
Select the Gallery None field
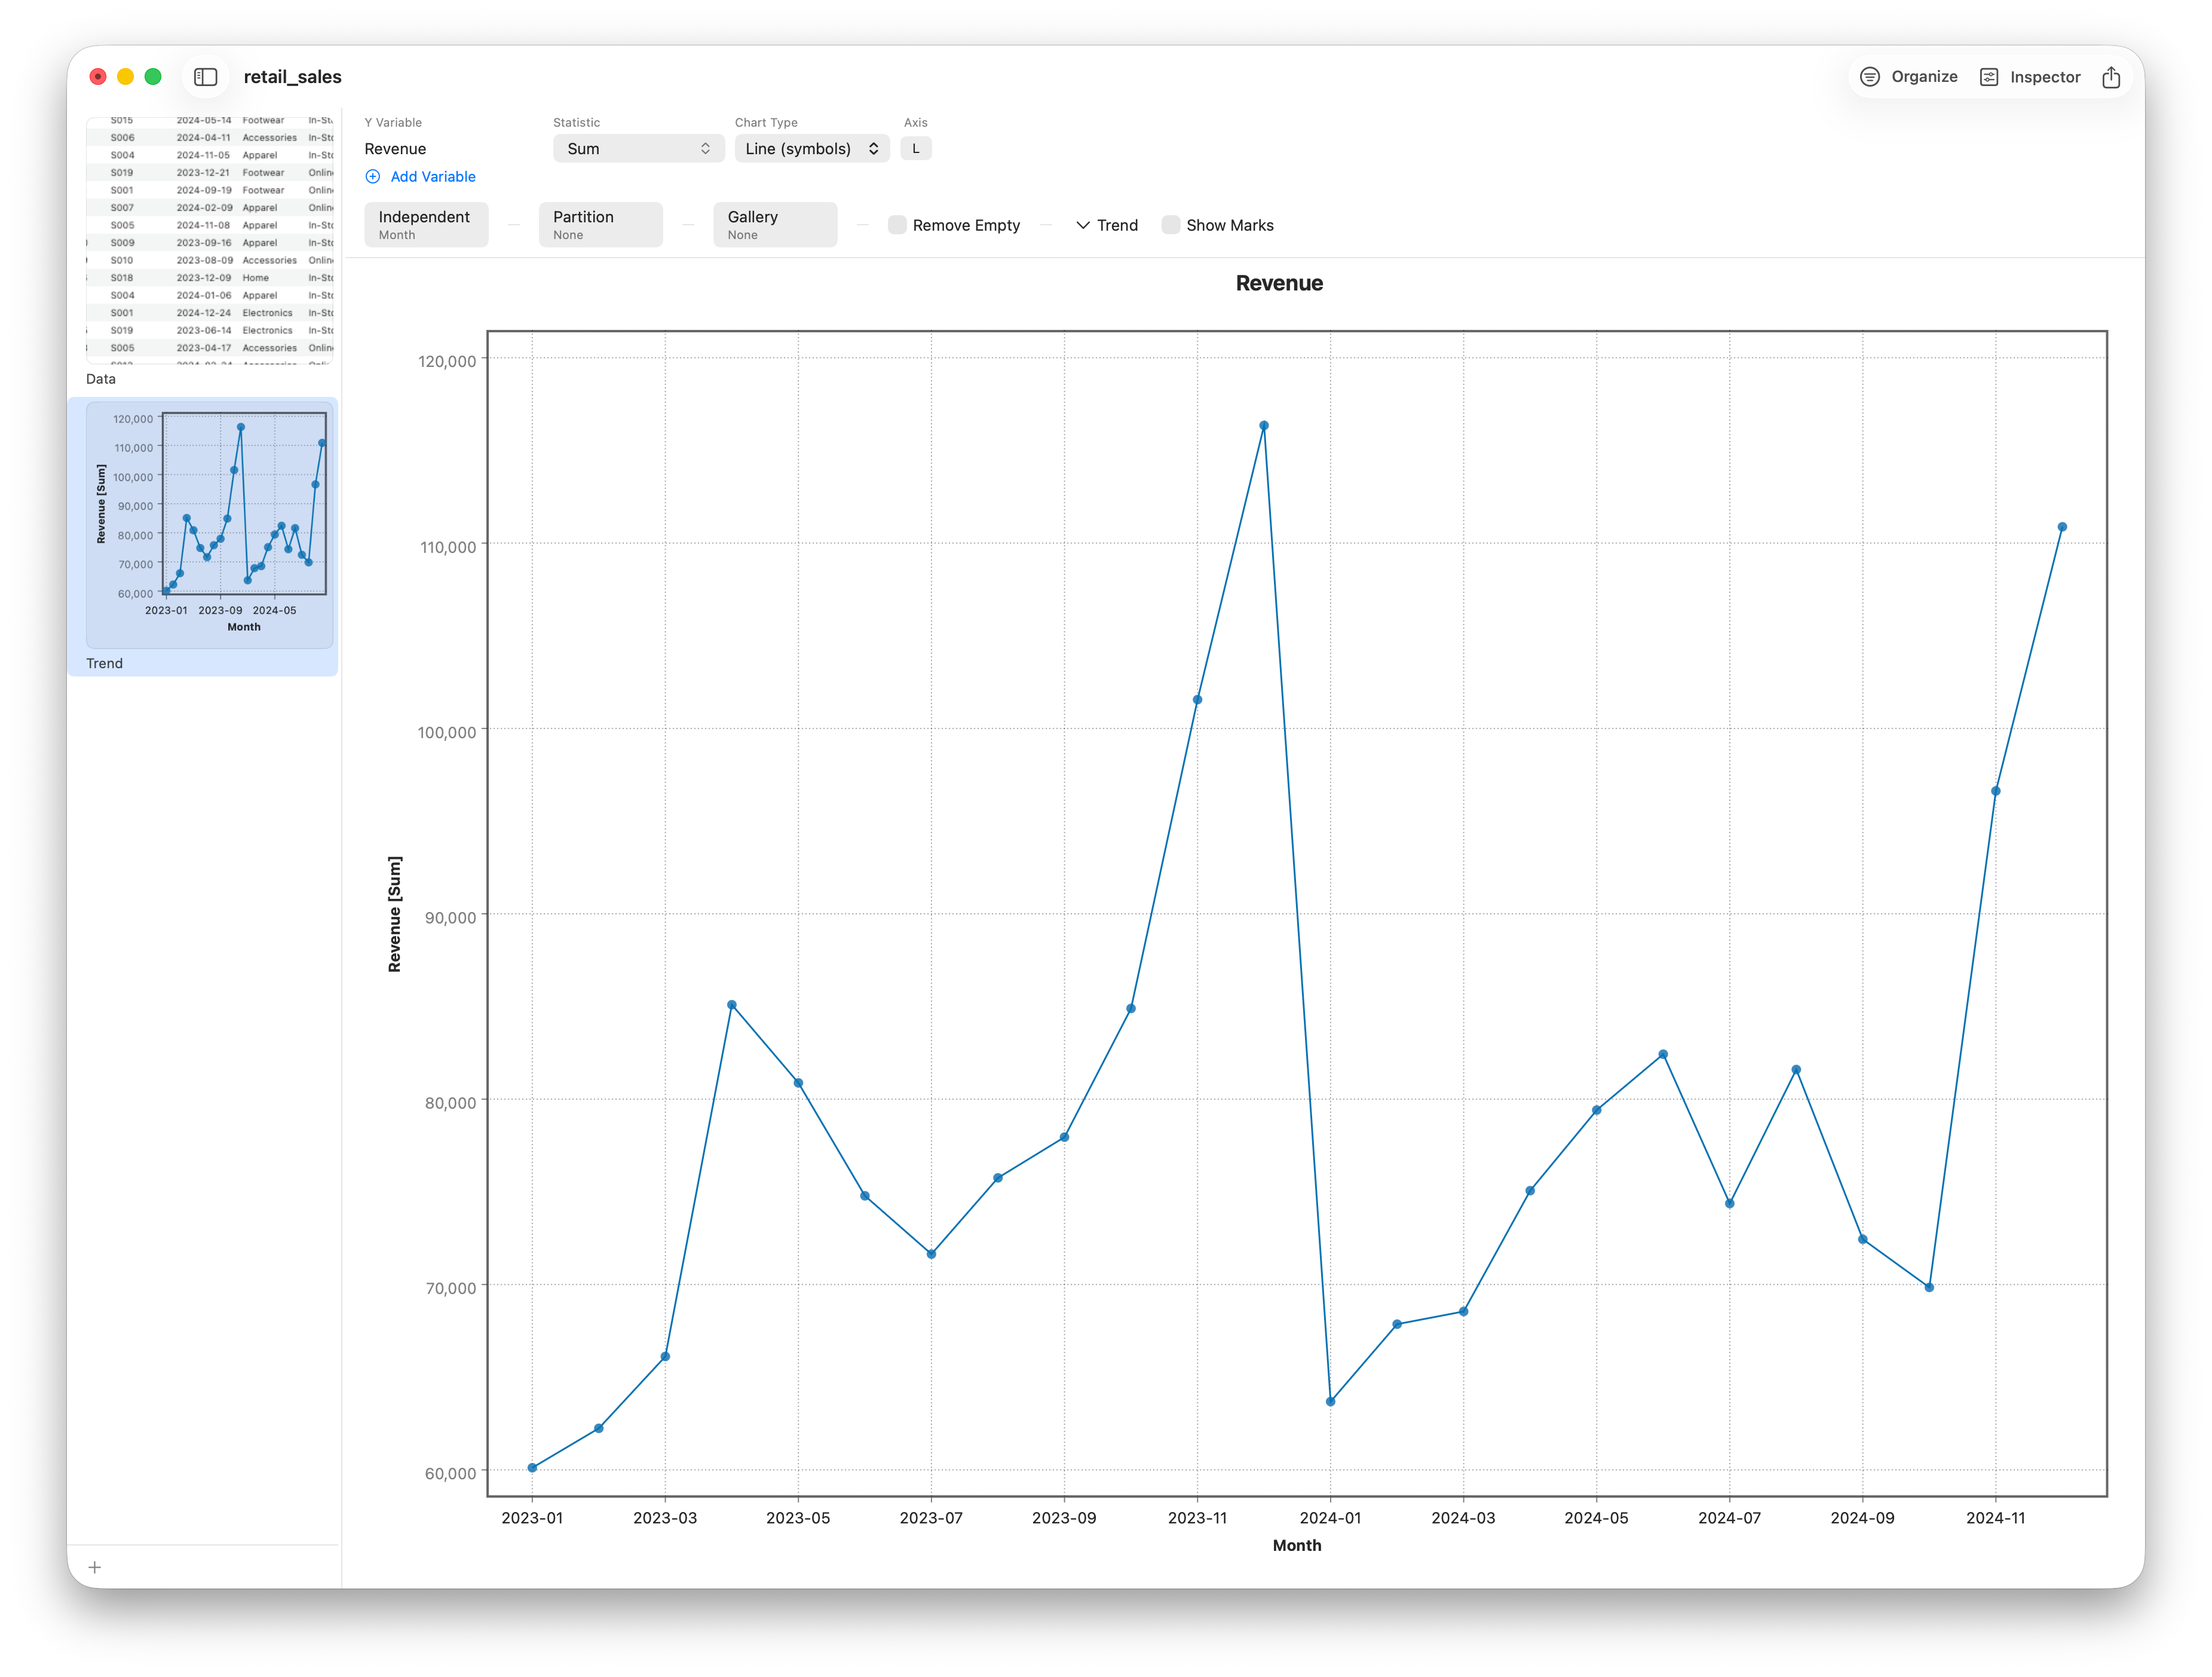click(x=775, y=225)
